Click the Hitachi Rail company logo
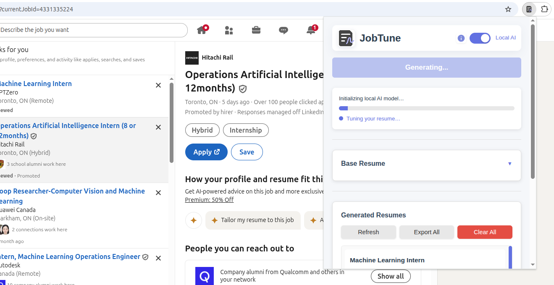The height and width of the screenshot is (285, 554). click(x=192, y=58)
